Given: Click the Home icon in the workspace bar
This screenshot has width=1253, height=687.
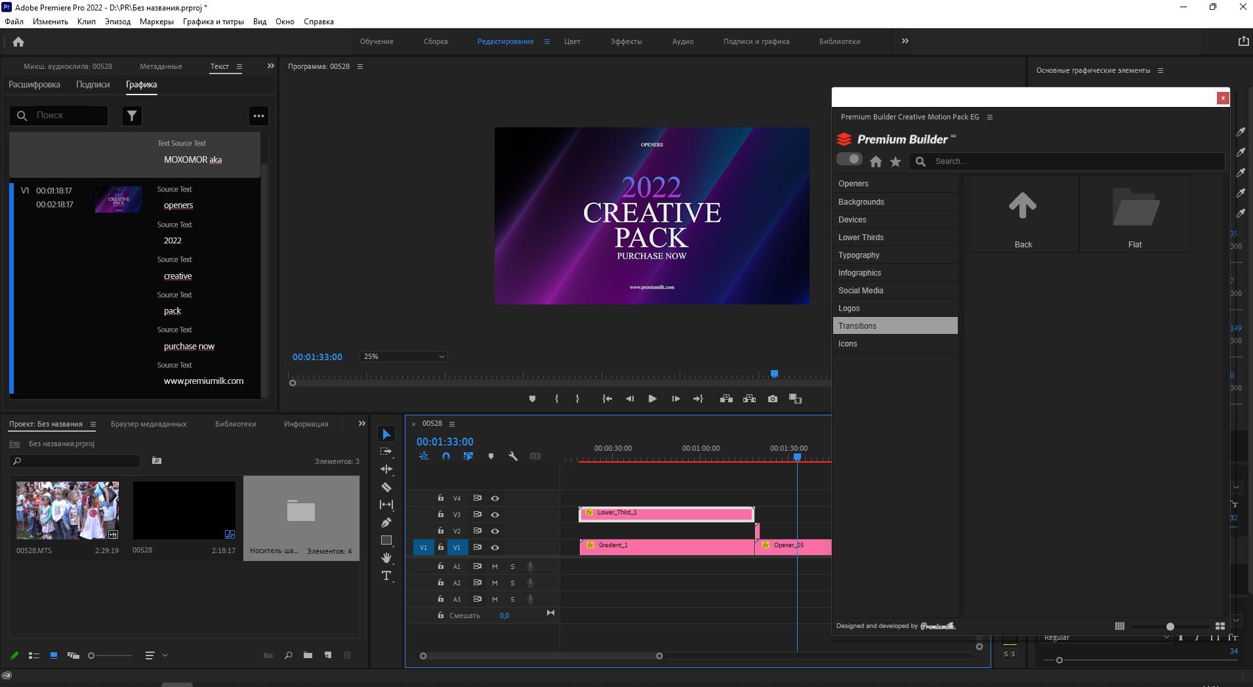Looking at the screenshot, I should 18,41.
